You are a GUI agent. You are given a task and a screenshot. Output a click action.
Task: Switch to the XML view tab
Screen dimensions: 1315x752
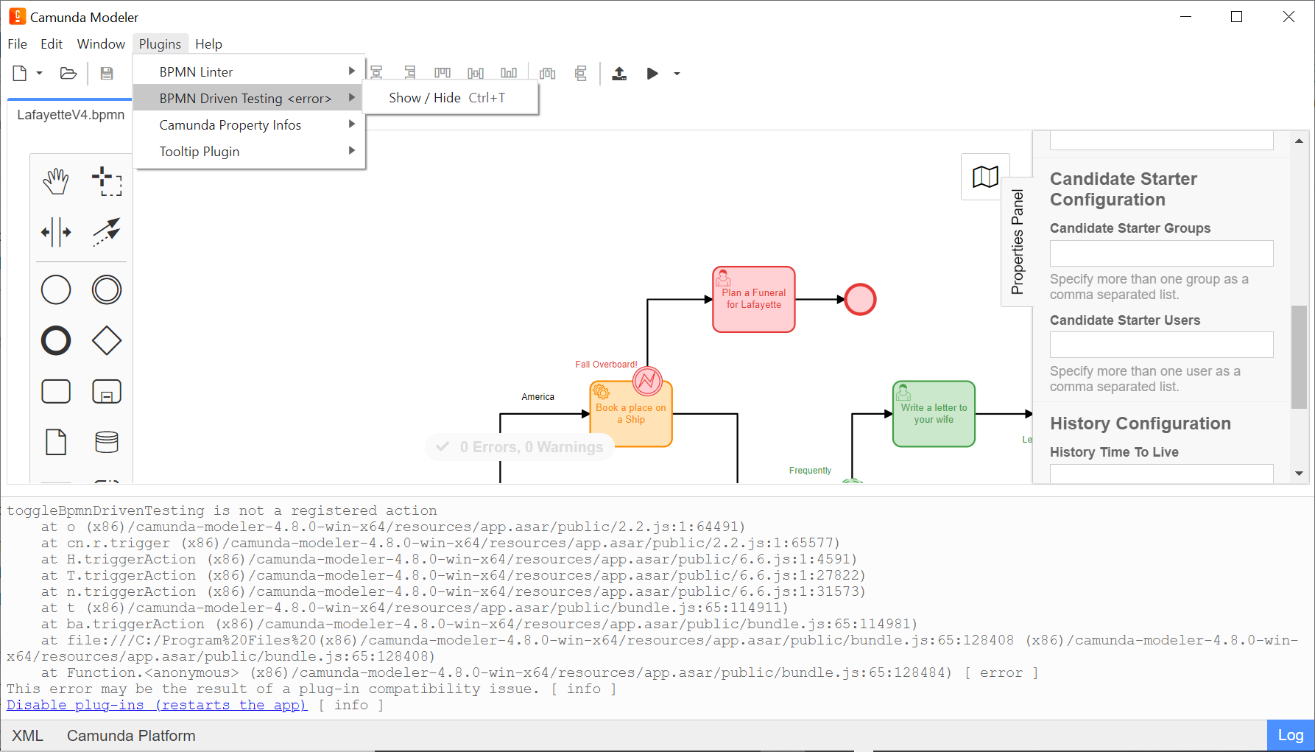pyautogui.click(x=28, y=735)
